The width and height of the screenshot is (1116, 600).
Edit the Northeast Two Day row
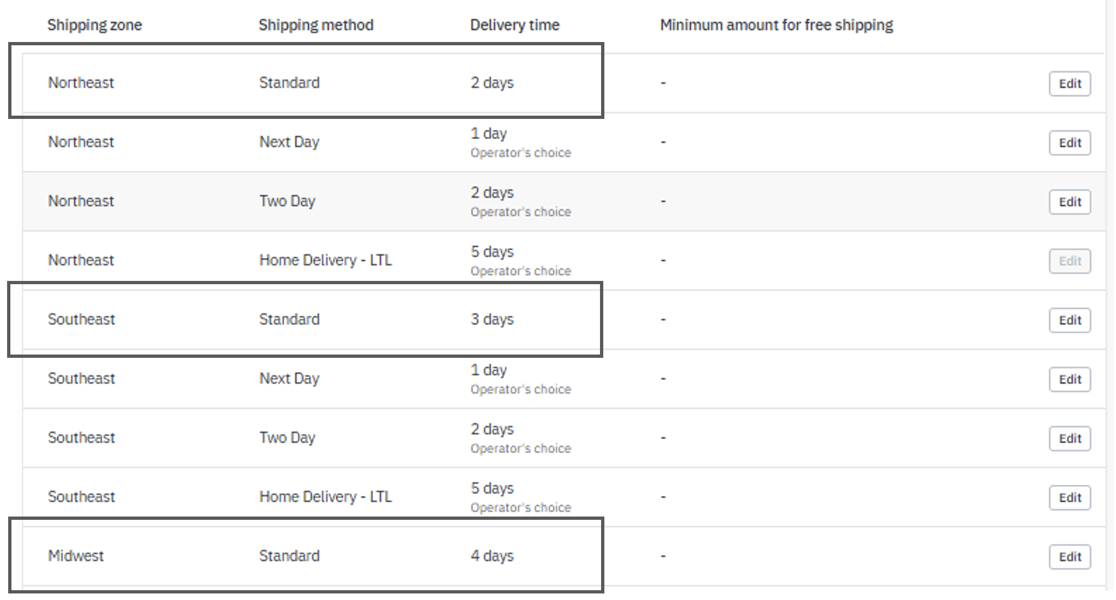1070,202
